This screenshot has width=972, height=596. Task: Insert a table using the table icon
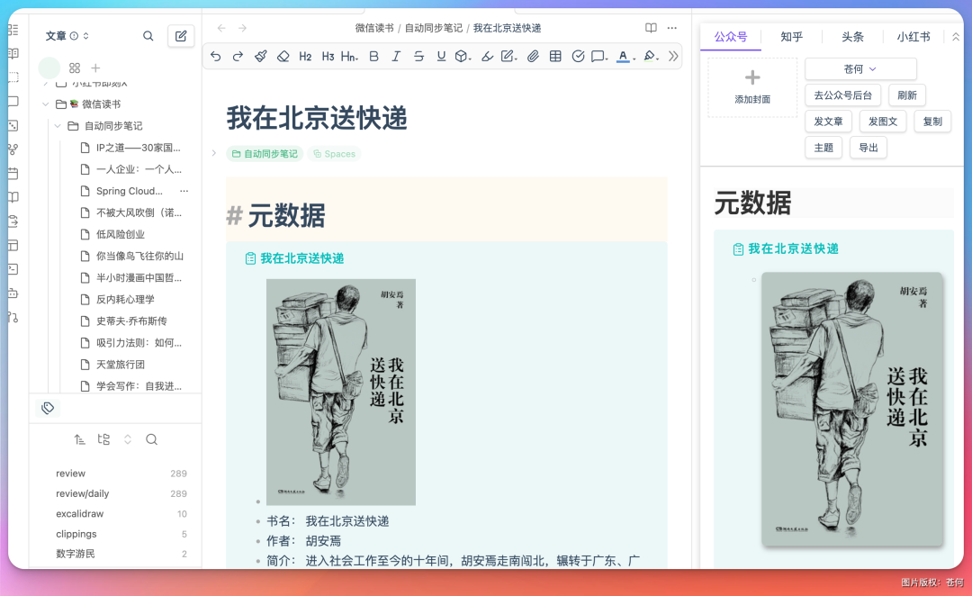pos(556,56)
